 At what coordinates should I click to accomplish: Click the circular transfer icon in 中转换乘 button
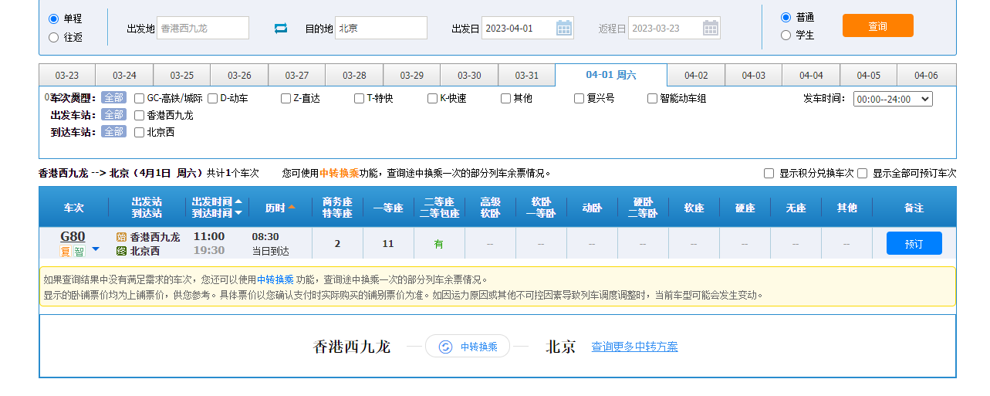(445, 347)
